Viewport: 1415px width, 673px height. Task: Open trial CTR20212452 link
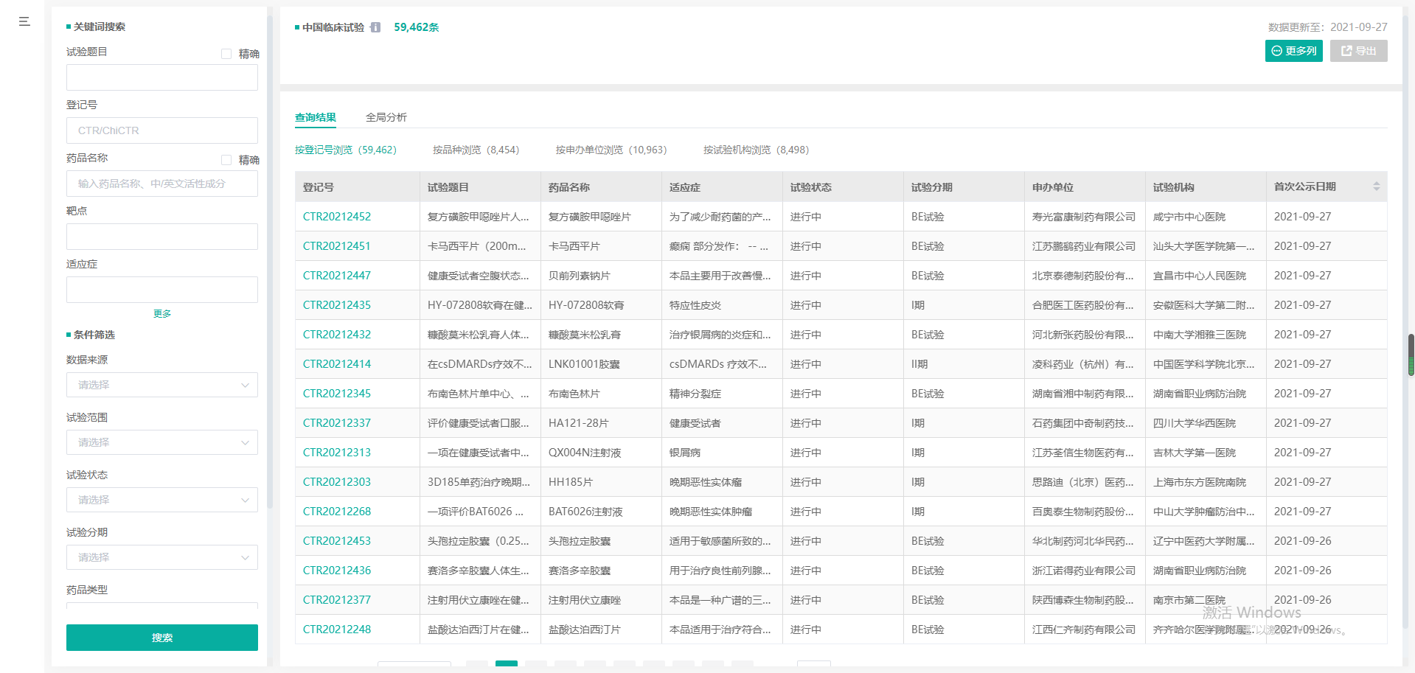[337, 217]
